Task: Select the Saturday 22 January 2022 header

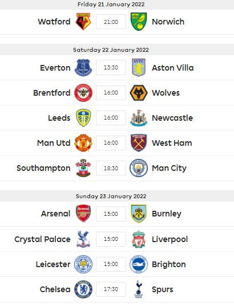Action: pos(111,50)
